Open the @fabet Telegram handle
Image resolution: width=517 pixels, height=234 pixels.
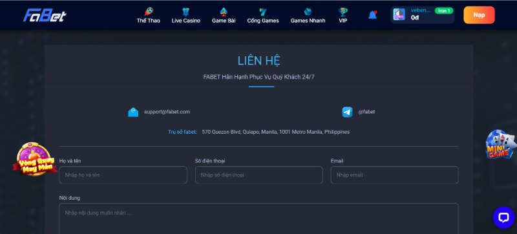click(366, 112)
